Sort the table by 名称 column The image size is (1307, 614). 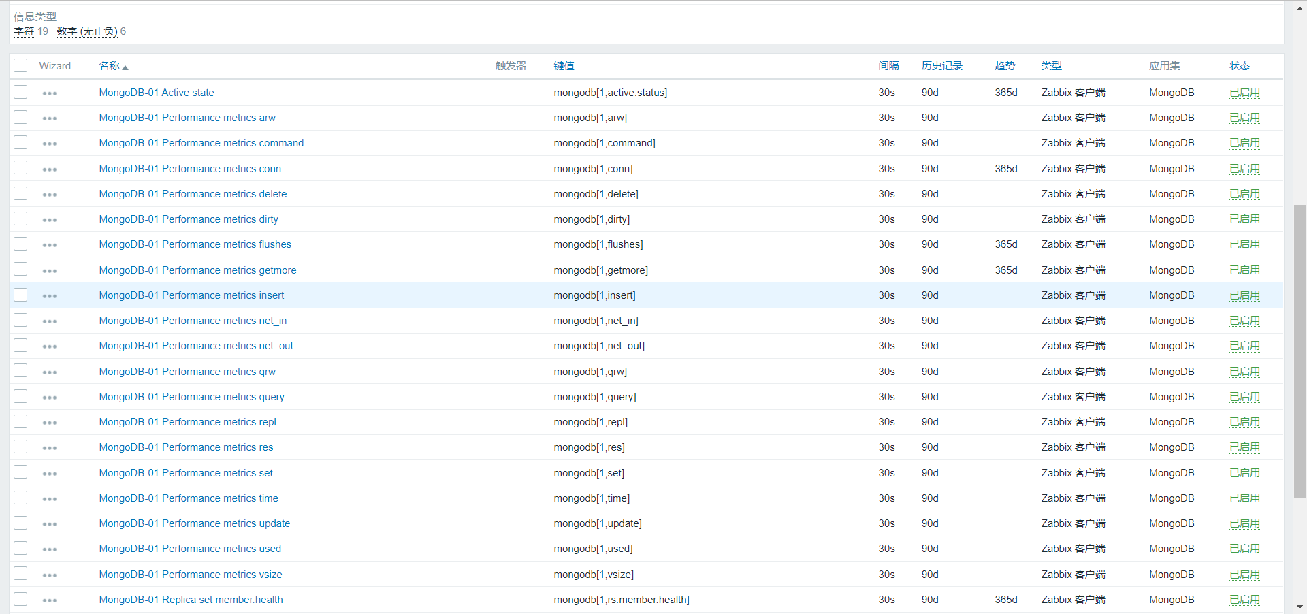[x=114, y=66]
